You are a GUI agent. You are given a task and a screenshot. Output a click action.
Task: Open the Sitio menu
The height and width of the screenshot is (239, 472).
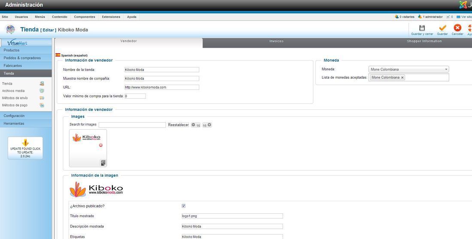pyautogui.click(x=5, y=17)
